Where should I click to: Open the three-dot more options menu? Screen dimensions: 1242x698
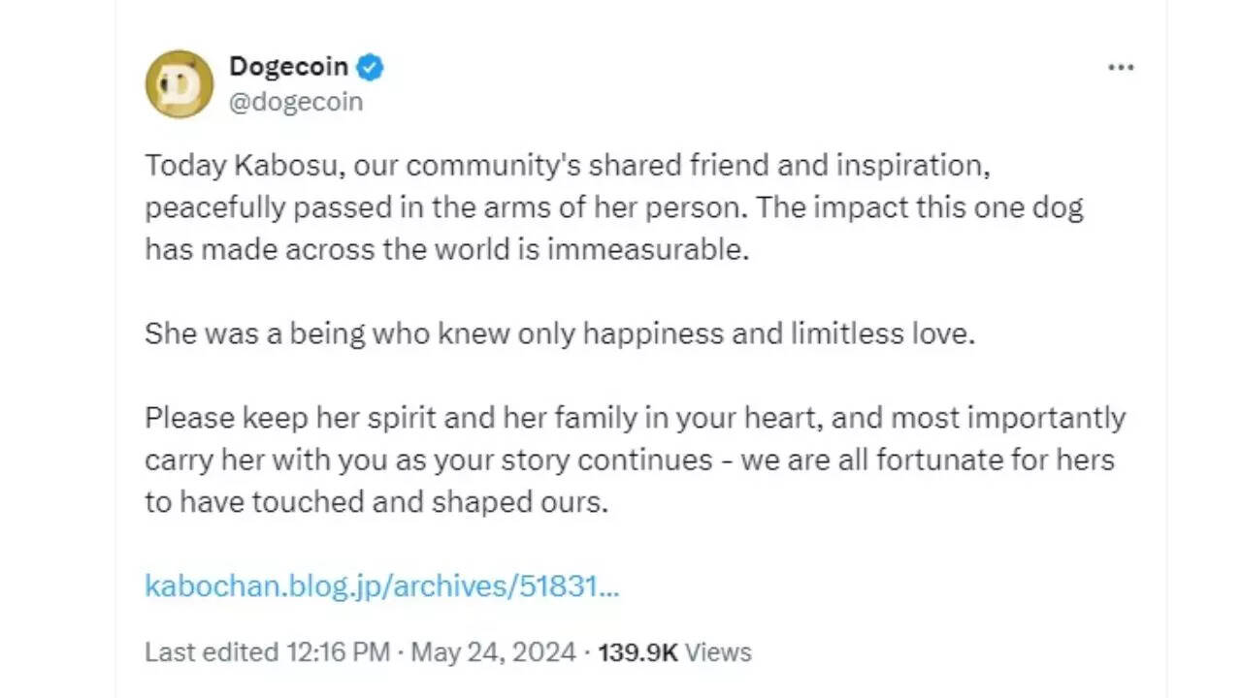1121,68
